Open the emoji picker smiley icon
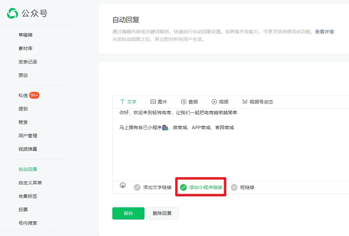 pyautogui.click(x=123, y=185)
